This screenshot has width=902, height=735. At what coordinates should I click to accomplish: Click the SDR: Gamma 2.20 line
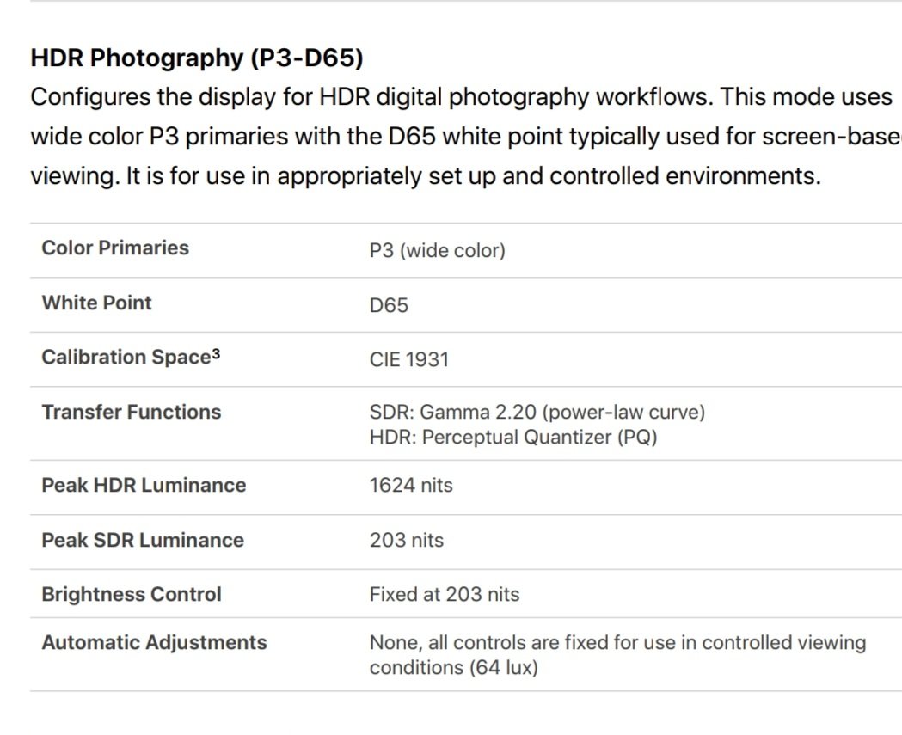(537, 413)
